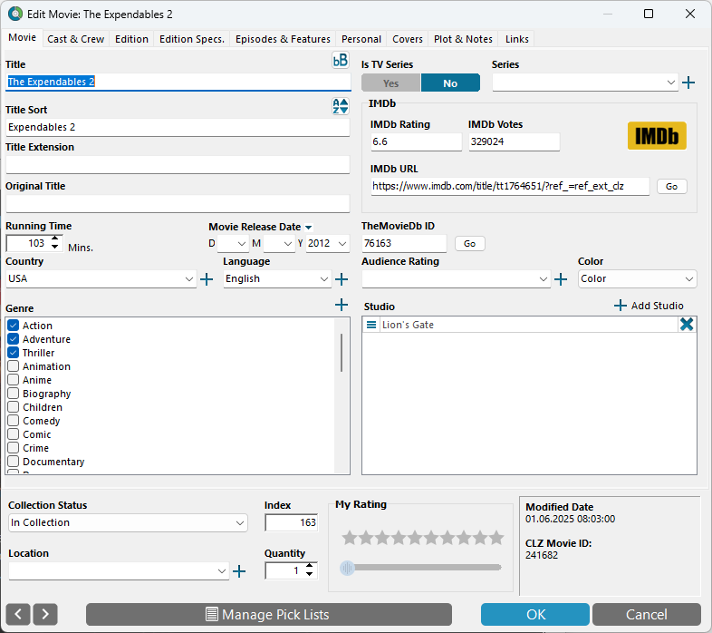
Task: Open the Plot & Notes tab
Action: click(x=463, y=39)
